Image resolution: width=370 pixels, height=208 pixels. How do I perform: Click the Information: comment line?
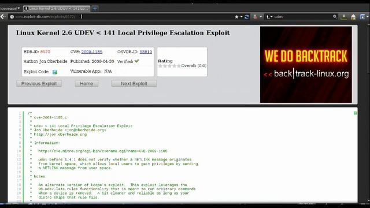[47, 143]
